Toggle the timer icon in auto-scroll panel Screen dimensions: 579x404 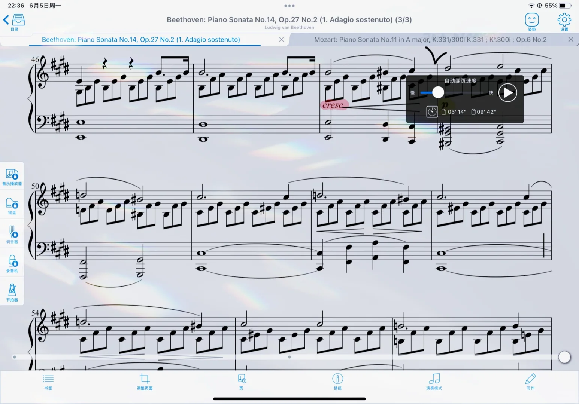click(x=432, y=111)
